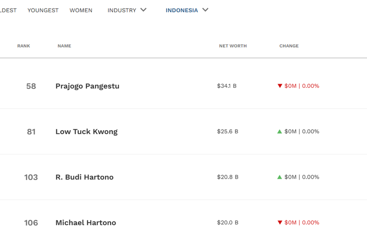Open Michael Hartono's profile link

[86, 223]
